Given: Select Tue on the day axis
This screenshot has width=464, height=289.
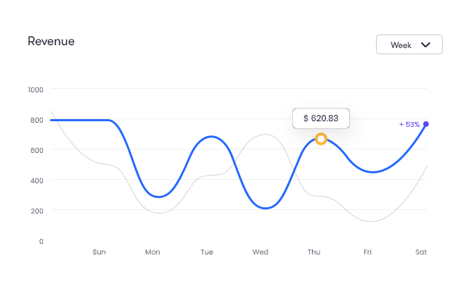Looking at the screenshot, I should (x=207, y=252).
